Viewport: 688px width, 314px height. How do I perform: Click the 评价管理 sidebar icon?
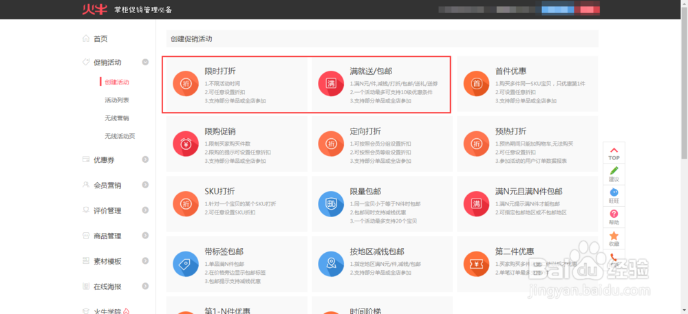pyautogui.click(x=86, y=210)
